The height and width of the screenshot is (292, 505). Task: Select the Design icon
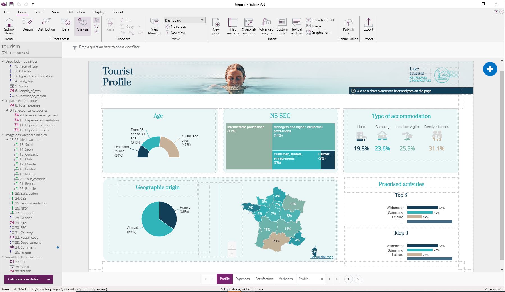pyautogui.click(x=27, y=25)
